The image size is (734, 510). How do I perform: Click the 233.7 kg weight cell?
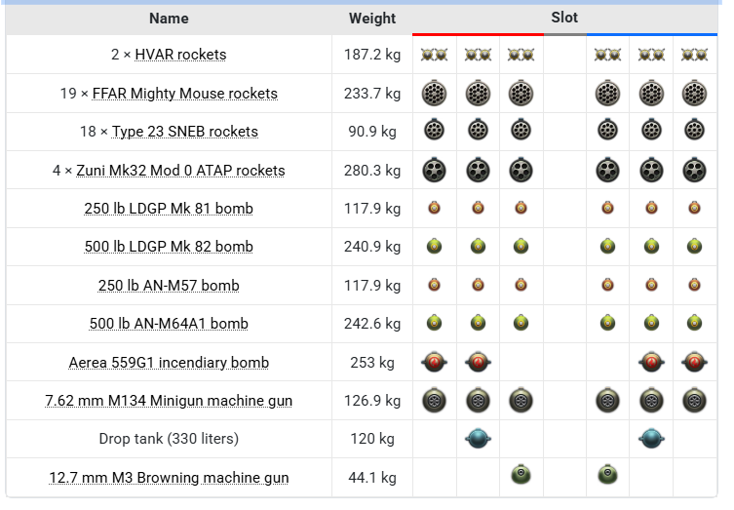[x=372, y=94]
